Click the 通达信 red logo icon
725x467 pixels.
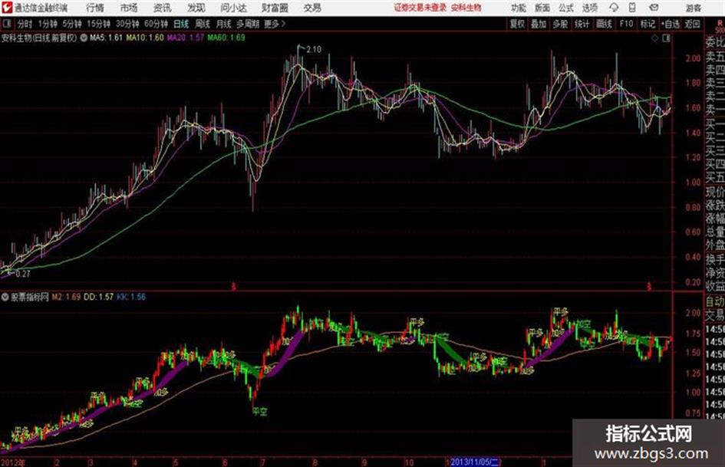click(7, 8)
